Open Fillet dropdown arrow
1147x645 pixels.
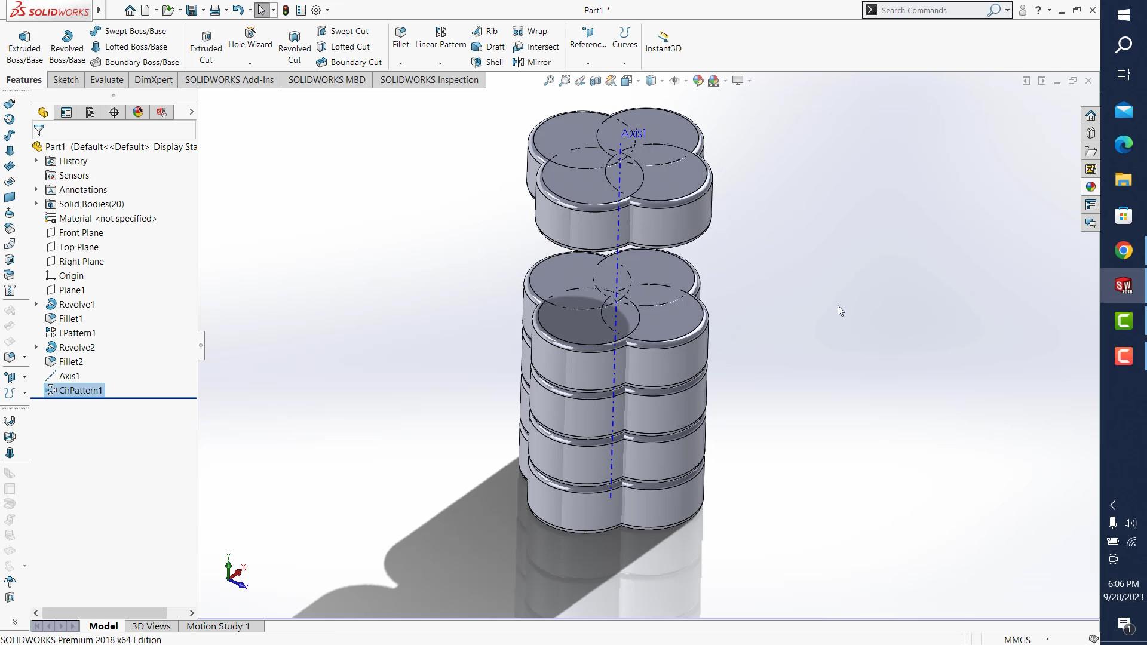[401, 63]
